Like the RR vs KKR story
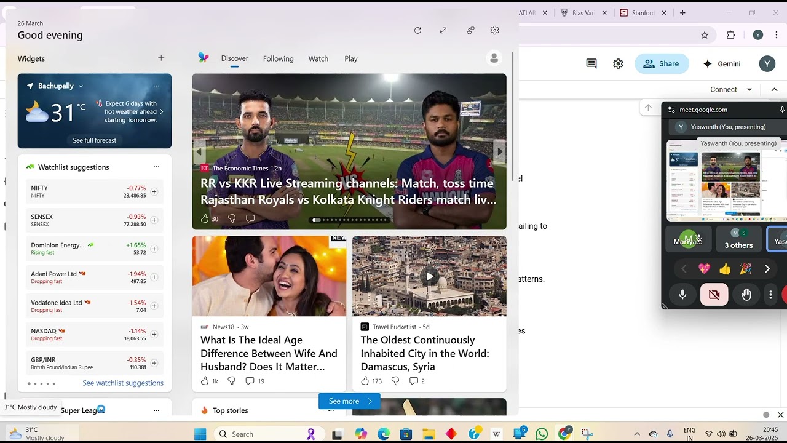787x443 pixels. 205,218
